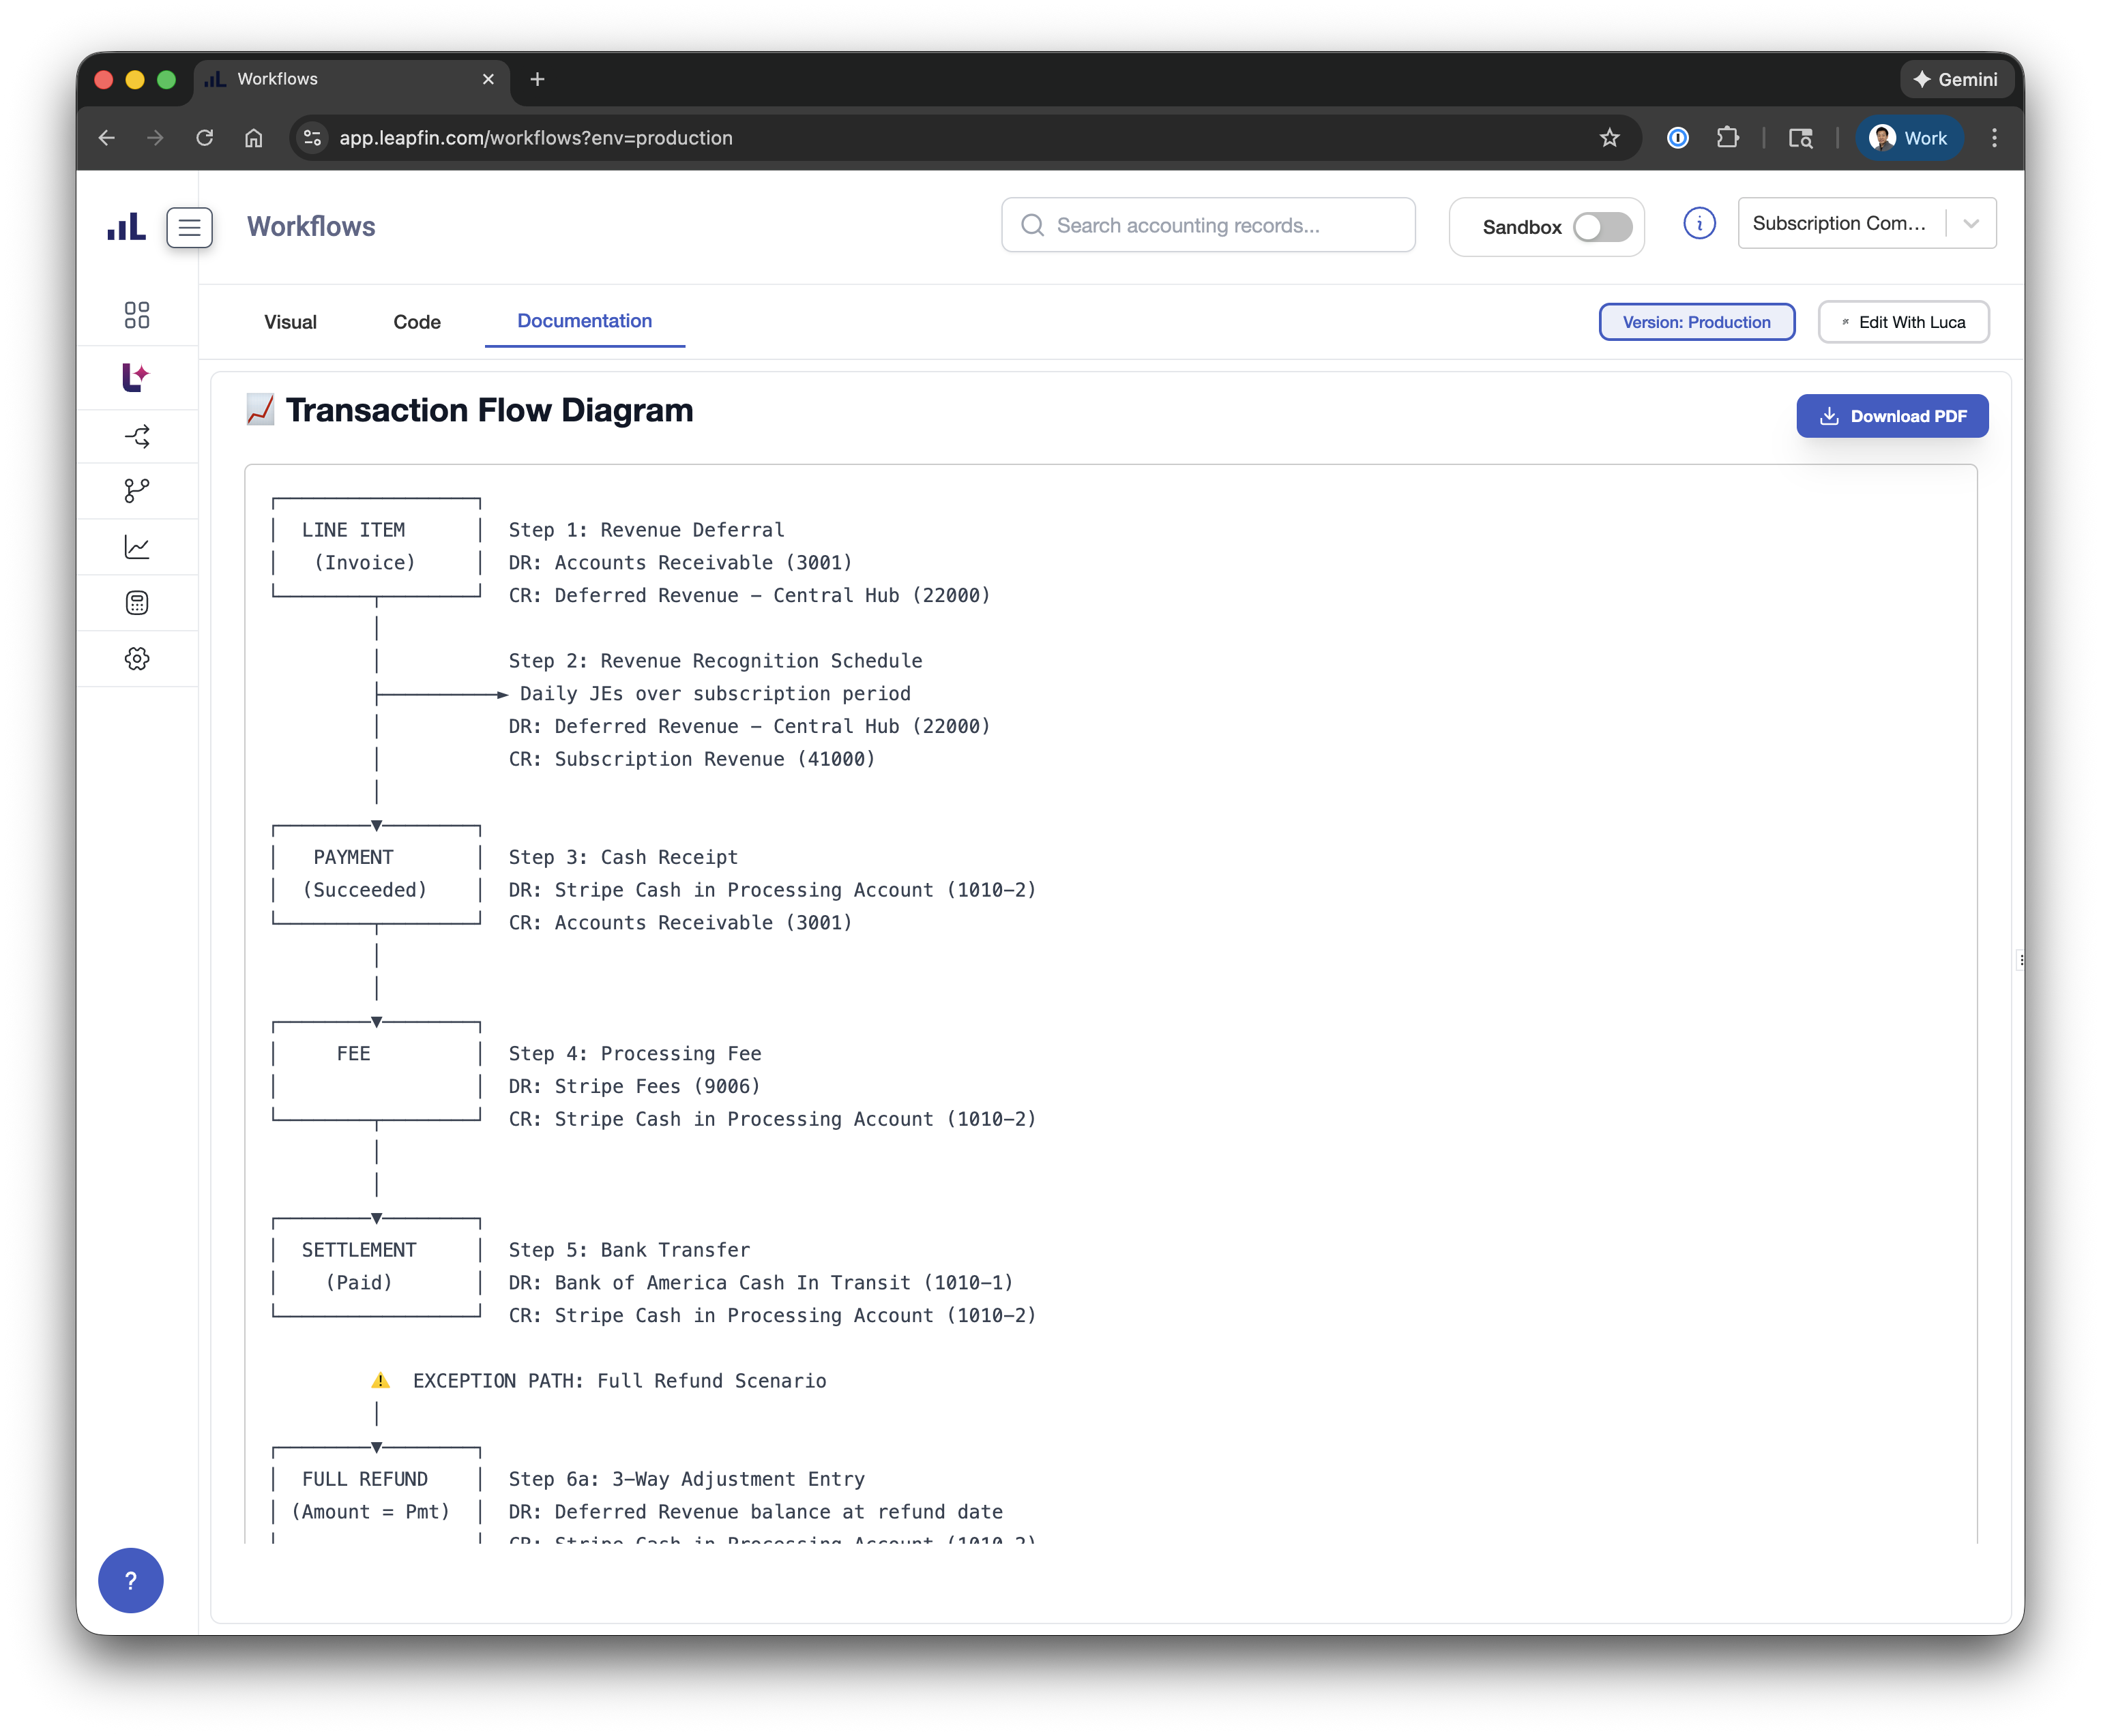
Task: Toggle the Sandbox switch
Action: [1602, 227]
